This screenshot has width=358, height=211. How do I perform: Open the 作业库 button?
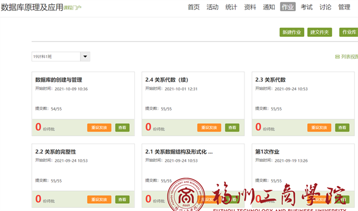tap(348, 32)
